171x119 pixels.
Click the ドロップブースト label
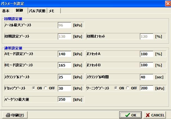click(15, 88)
